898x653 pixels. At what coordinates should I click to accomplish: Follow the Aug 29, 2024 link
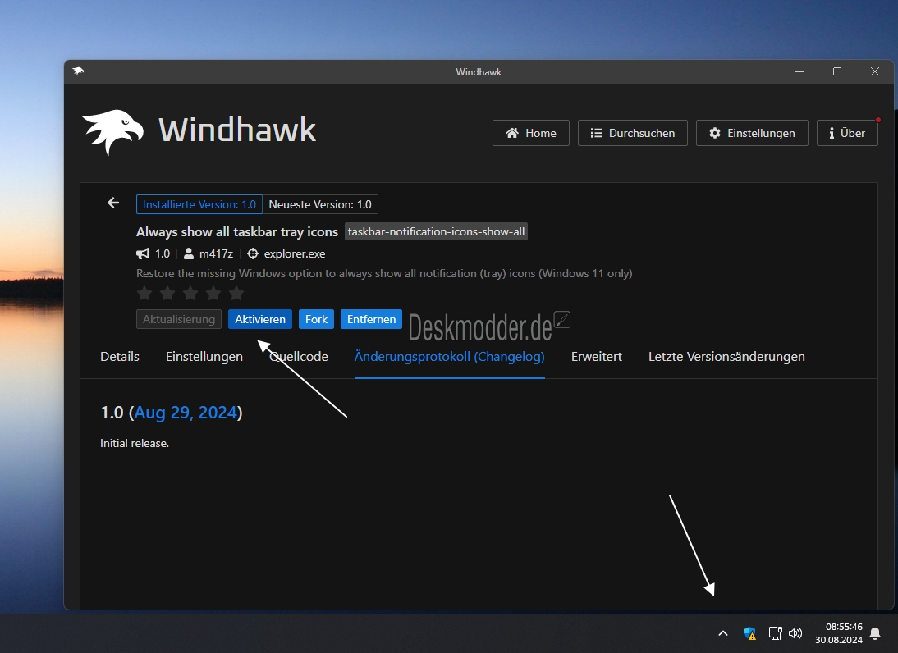(x=185, y=413)
